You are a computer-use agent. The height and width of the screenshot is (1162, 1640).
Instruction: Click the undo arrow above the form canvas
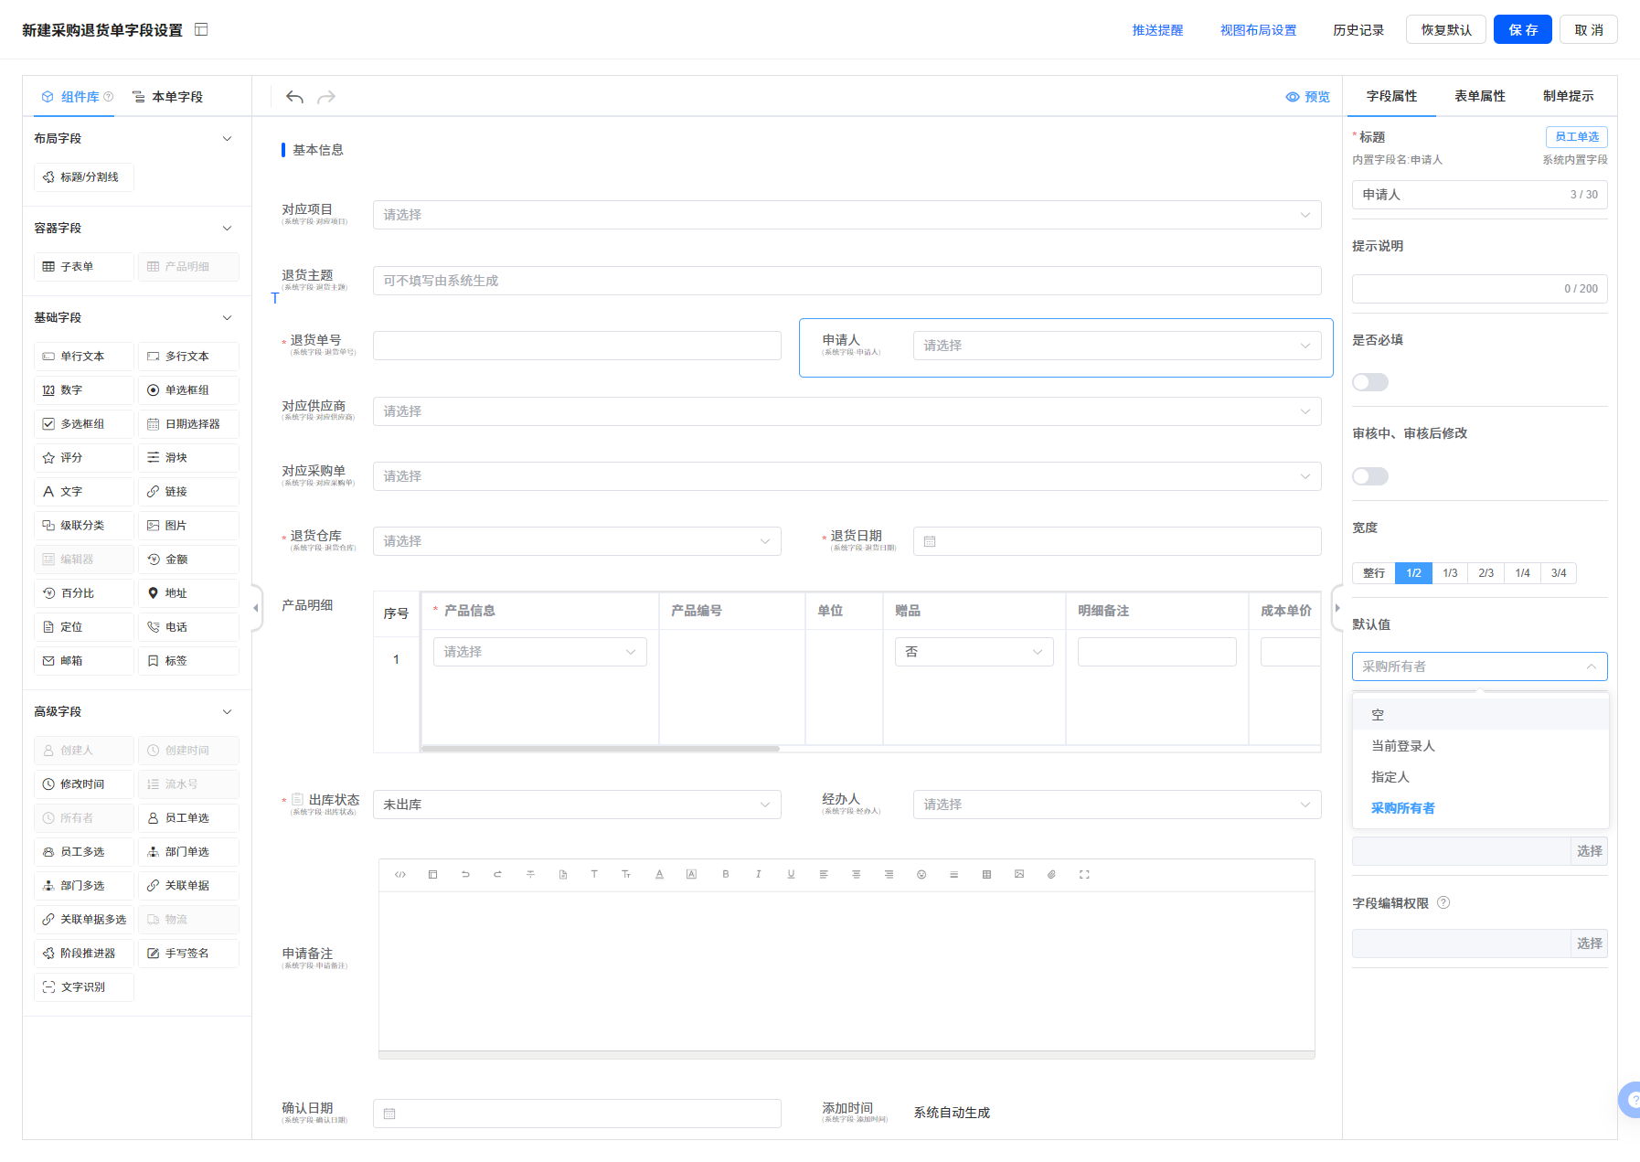click(x=294, y=97)
